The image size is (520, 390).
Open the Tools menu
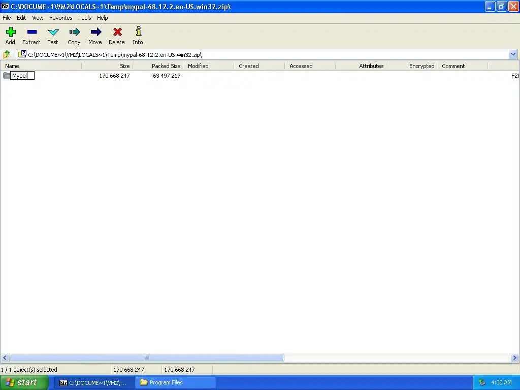85,18
